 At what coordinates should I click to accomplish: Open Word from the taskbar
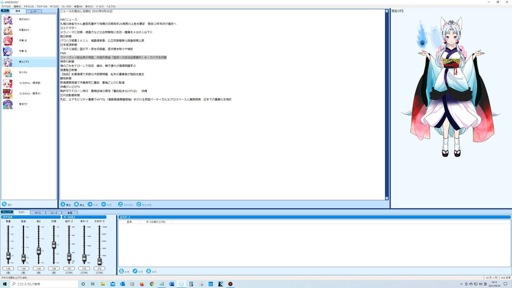171,284
